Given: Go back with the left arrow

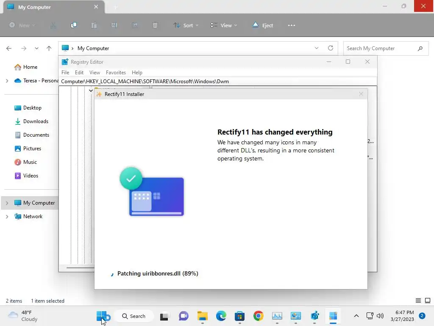Looking at the screenshot, I should point(9,48).
